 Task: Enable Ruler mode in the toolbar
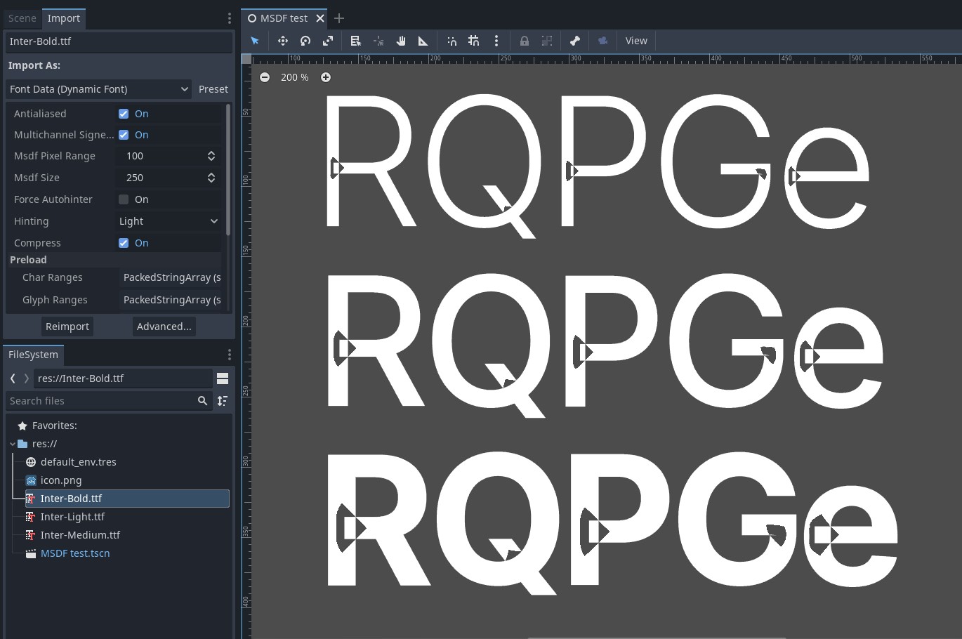click(423, 41)
